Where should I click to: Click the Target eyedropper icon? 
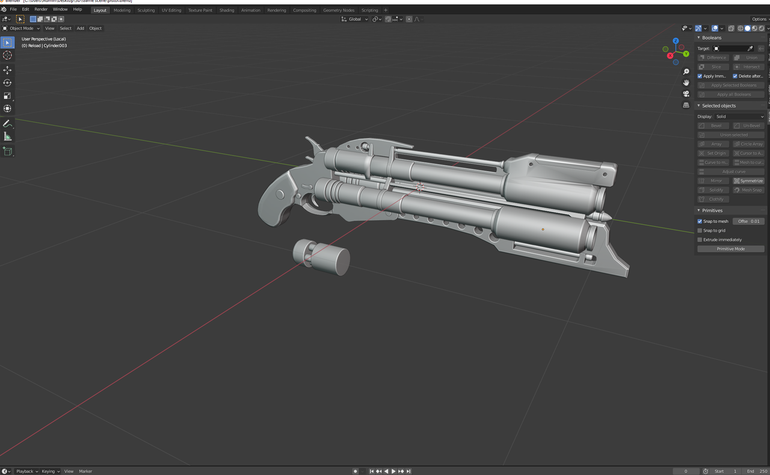pos(750,49)
